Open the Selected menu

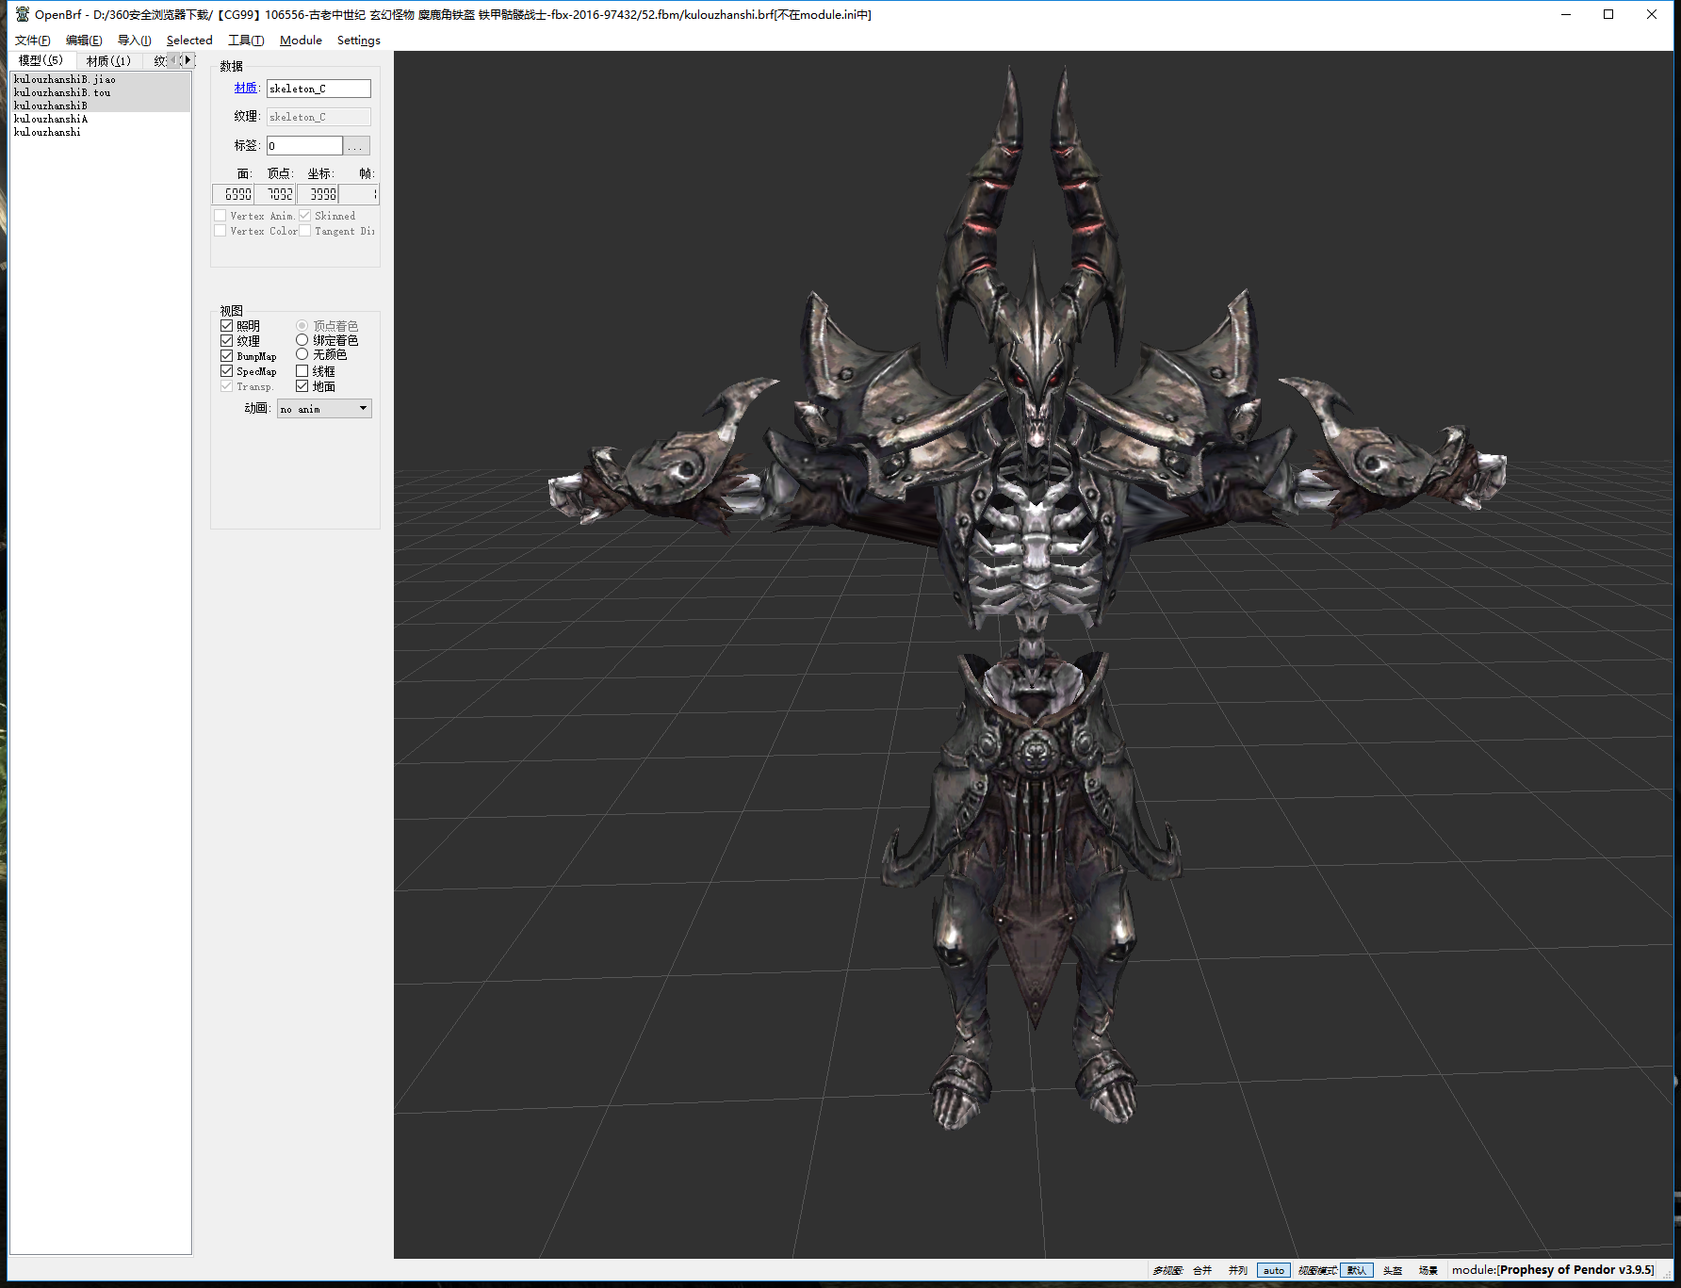tap(189, 41)
